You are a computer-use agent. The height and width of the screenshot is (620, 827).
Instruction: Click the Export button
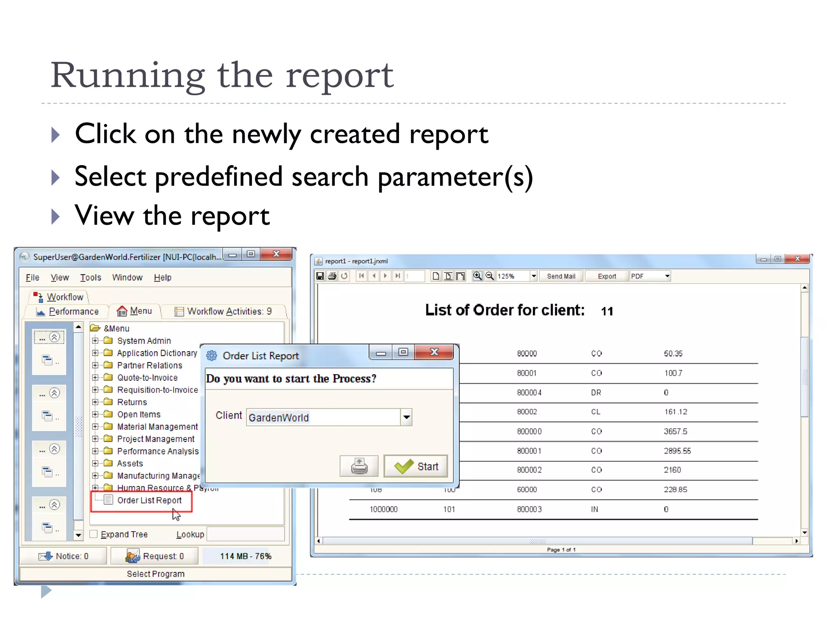pos(607,276)
